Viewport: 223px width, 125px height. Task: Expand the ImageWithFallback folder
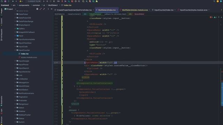[15, 32]
